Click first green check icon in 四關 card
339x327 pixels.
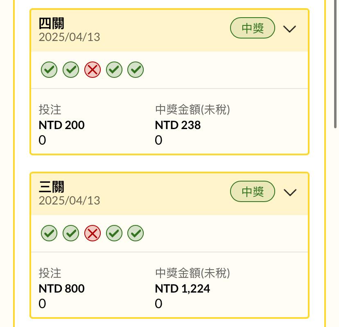(x=49, y=70)
